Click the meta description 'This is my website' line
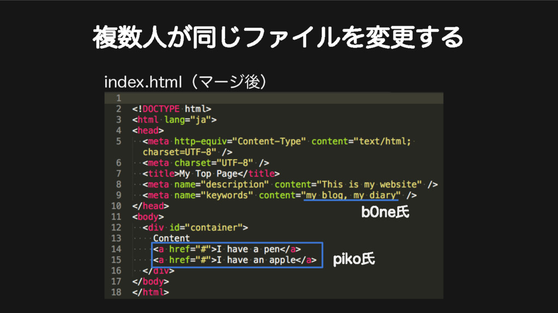This screenshot has width=558, height=313. click(290, 185)
